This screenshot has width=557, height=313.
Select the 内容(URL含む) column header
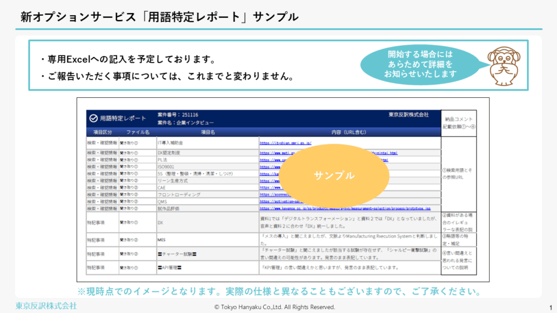349,132
